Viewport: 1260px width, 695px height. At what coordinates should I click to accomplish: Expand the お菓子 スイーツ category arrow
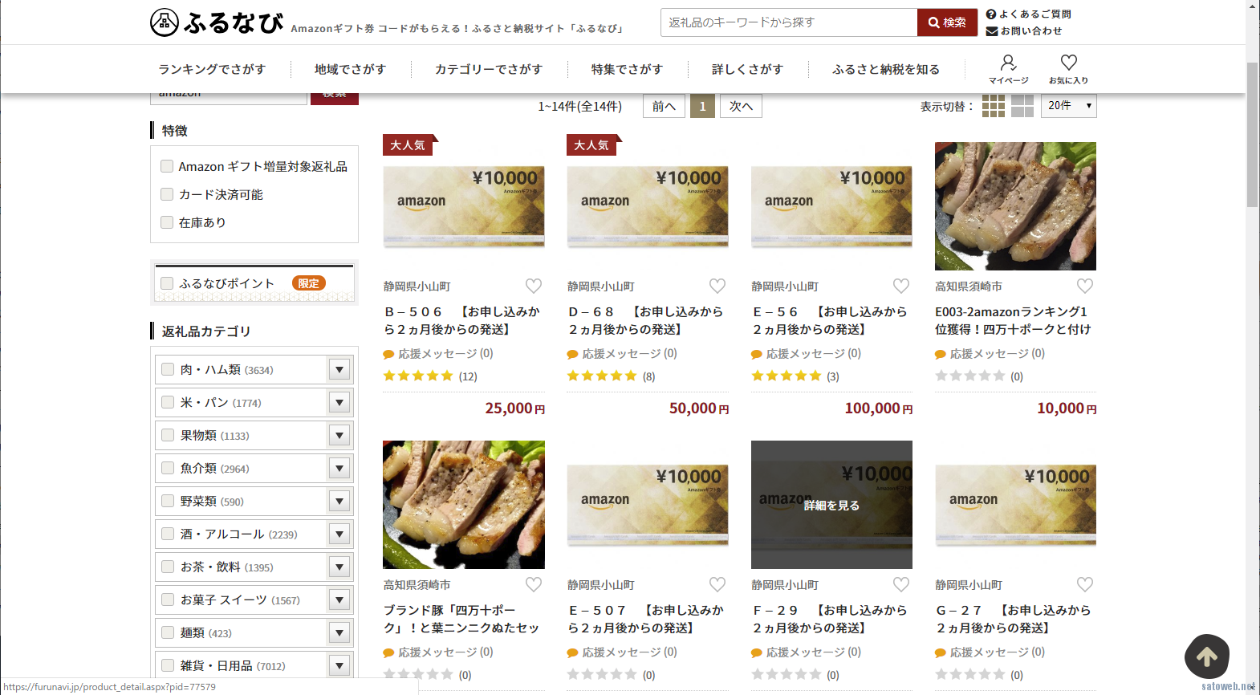[339, 599]
